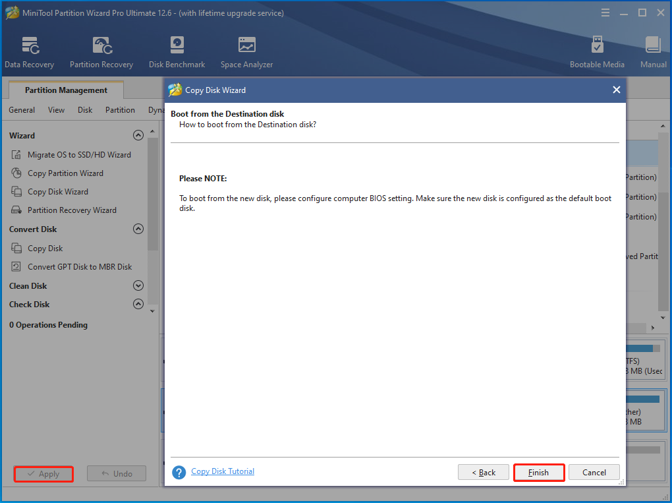
Task: Collapse the Convert Disk section
Action: click(138, 229)
